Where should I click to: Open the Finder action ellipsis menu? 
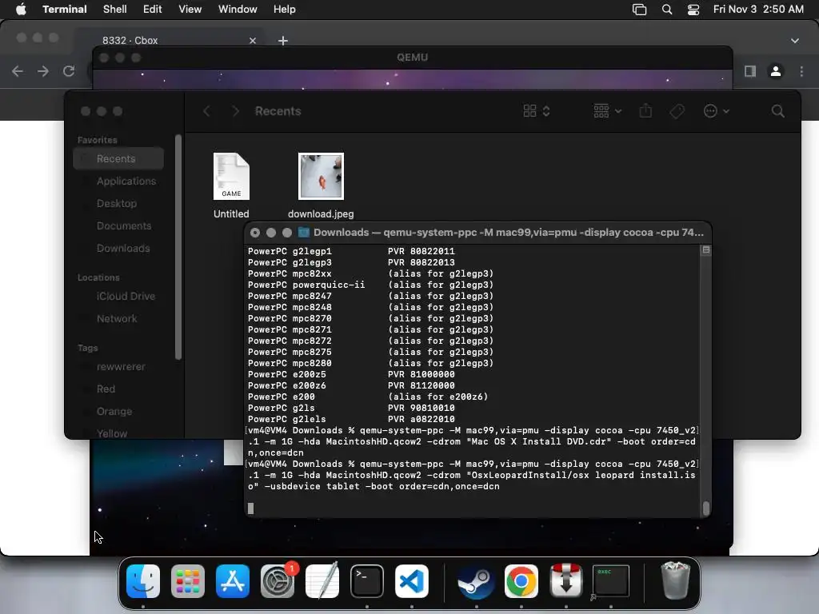click(x=716, y=110)
